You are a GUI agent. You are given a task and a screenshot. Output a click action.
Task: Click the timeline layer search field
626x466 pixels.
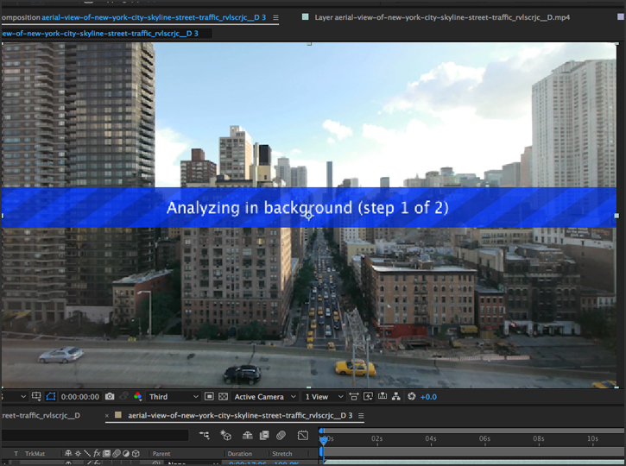pyautogui.click(x=95, y=435)
